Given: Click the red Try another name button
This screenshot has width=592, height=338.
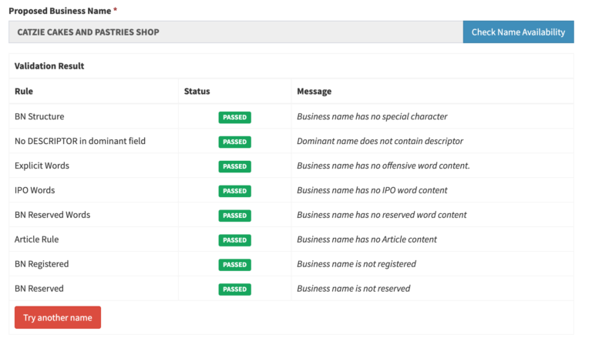Looking at the screenshot, I should pos(58,318).
